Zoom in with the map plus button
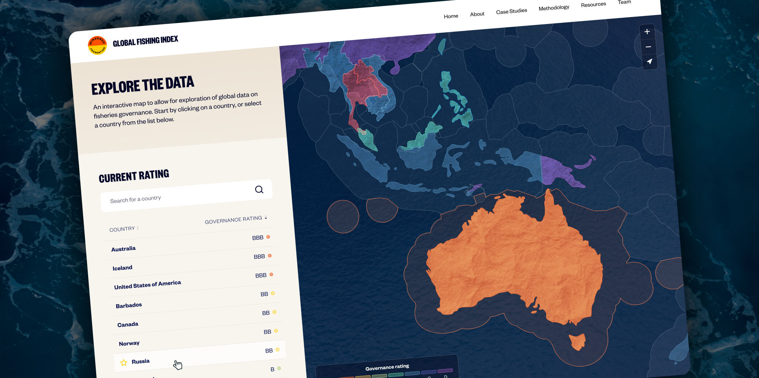Screen dimensions: 759x378 point(647,32)
